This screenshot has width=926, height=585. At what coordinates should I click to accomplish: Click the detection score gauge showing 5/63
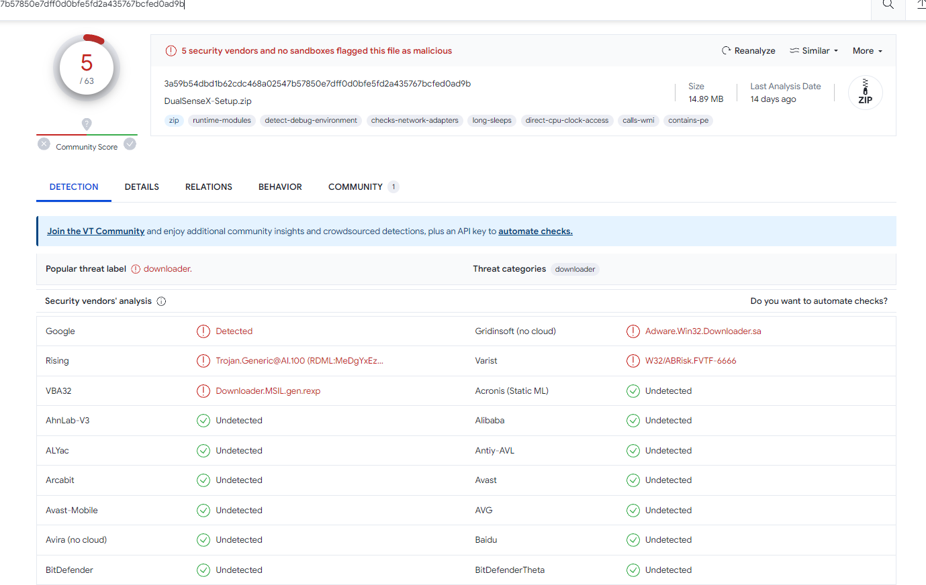(87, 68)
